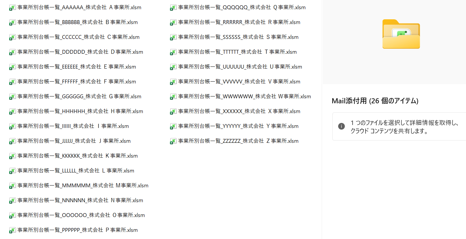Select file name 事業所別台帳一覧_SSSSSS_株式会社 S事業所.xlsm

coord(238,37)
